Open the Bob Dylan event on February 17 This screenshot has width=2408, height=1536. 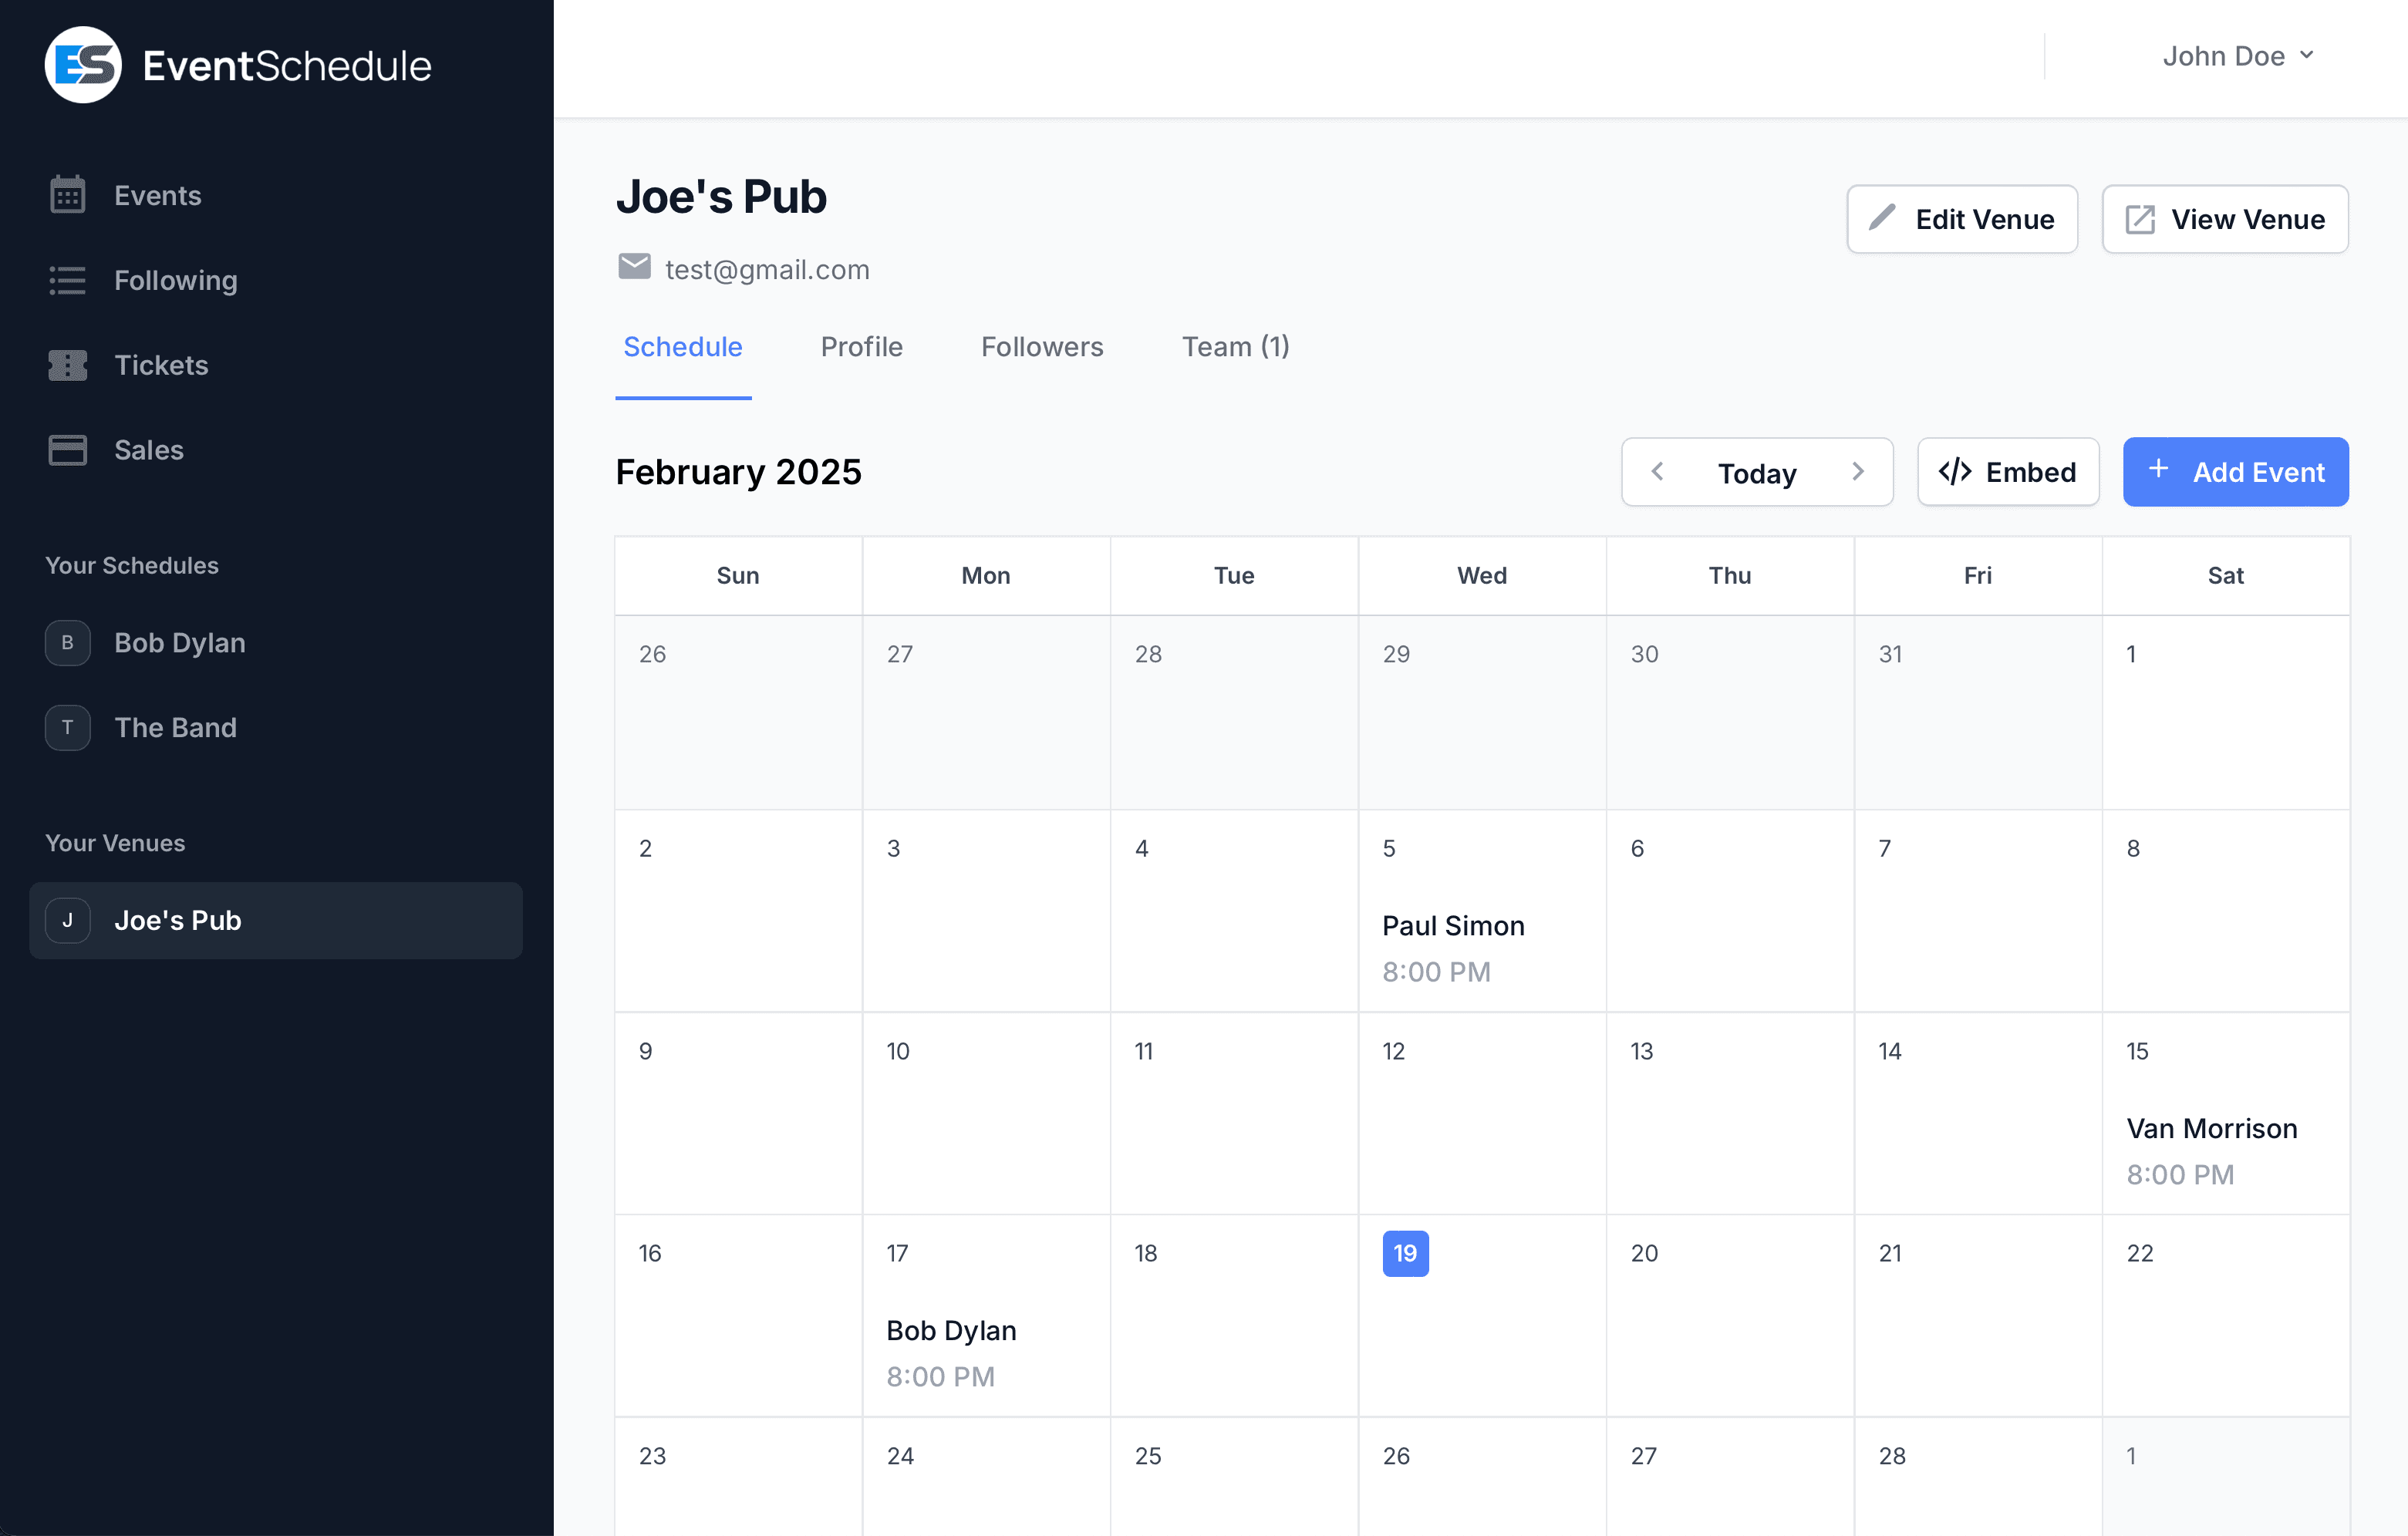tap(951, 1352)
